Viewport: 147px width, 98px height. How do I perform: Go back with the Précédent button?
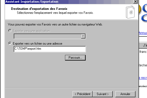tap(82, 94)
